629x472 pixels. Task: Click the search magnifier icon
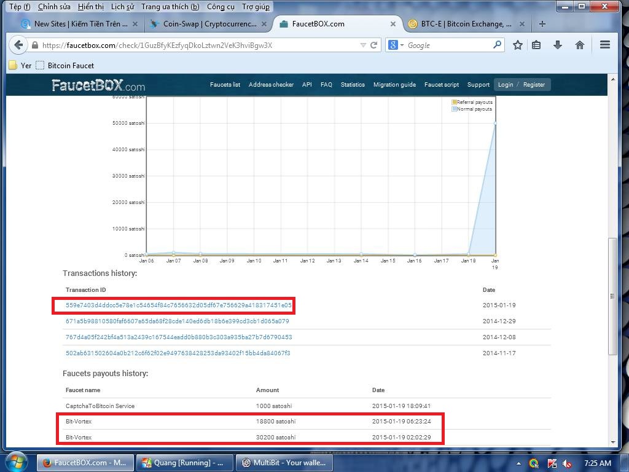(497, 44)
